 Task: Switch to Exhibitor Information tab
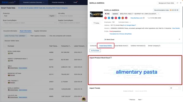pyautogui.click(x=138, y=46)
